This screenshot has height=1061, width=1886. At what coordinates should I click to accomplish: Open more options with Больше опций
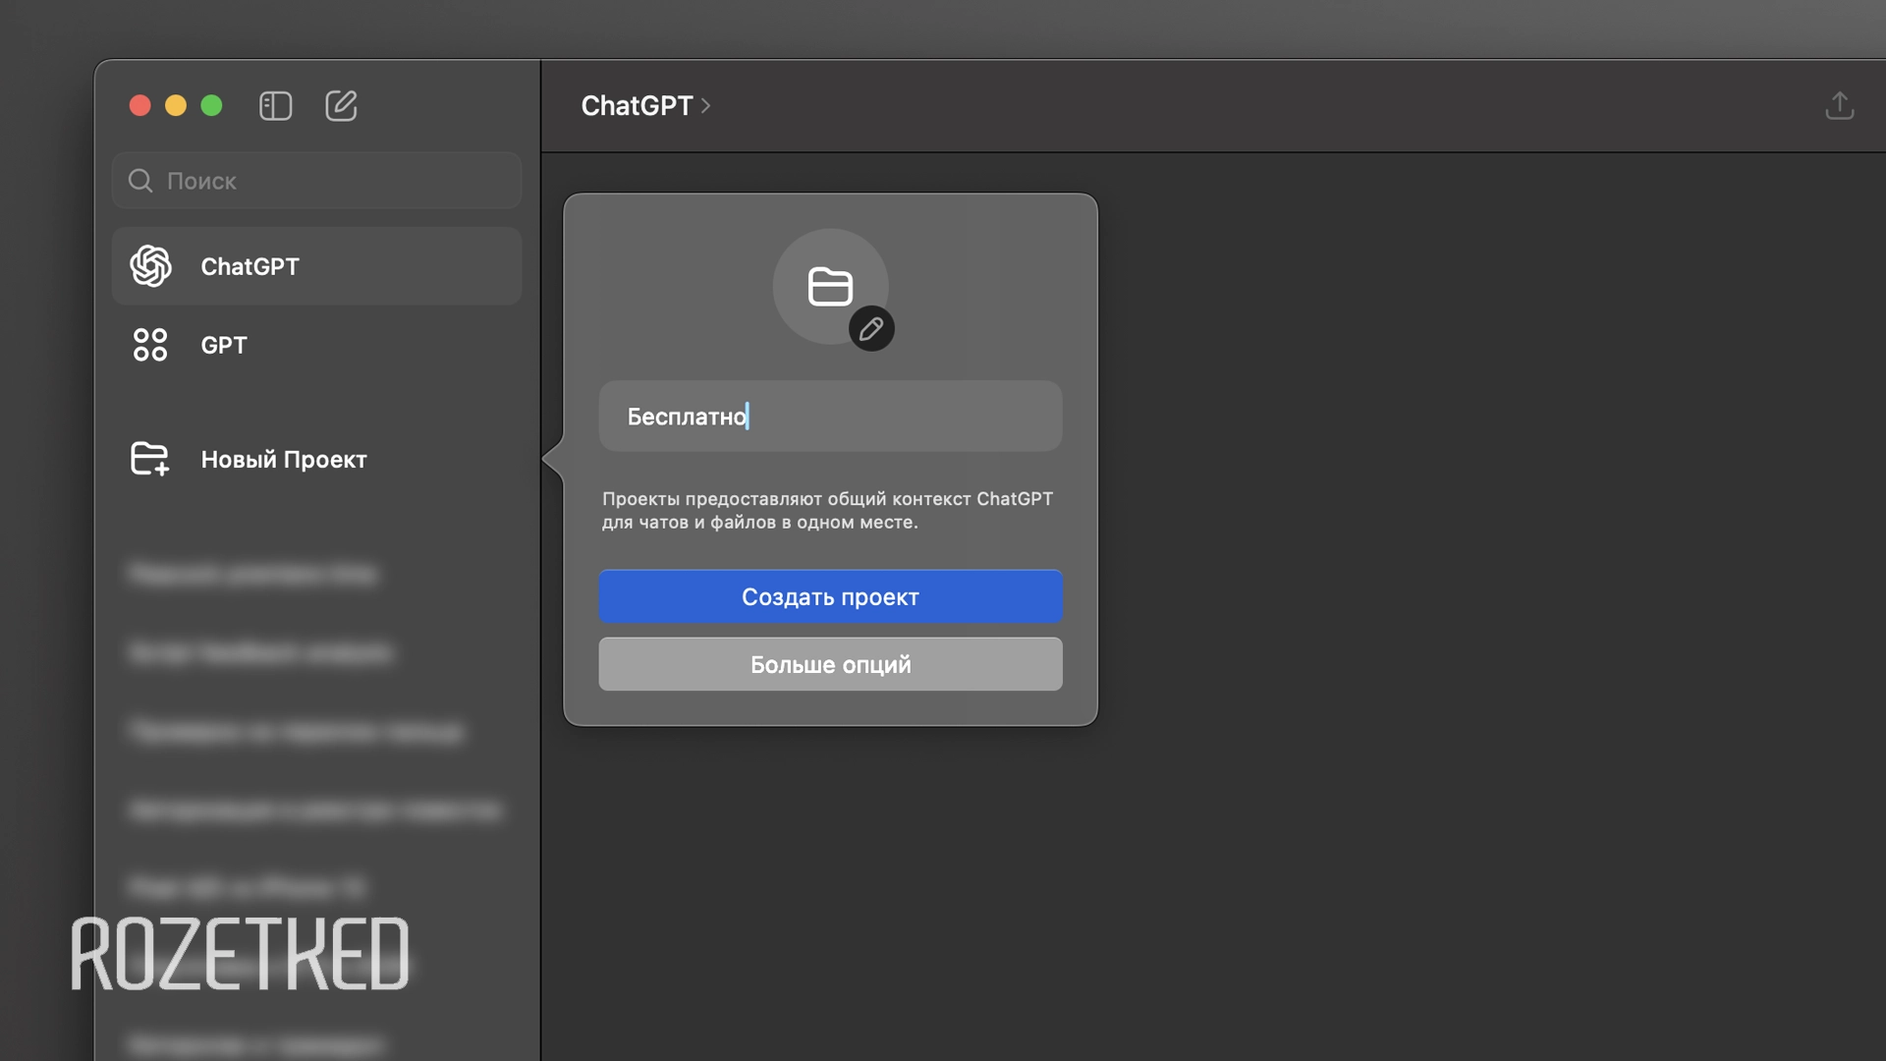pos(830,664)
